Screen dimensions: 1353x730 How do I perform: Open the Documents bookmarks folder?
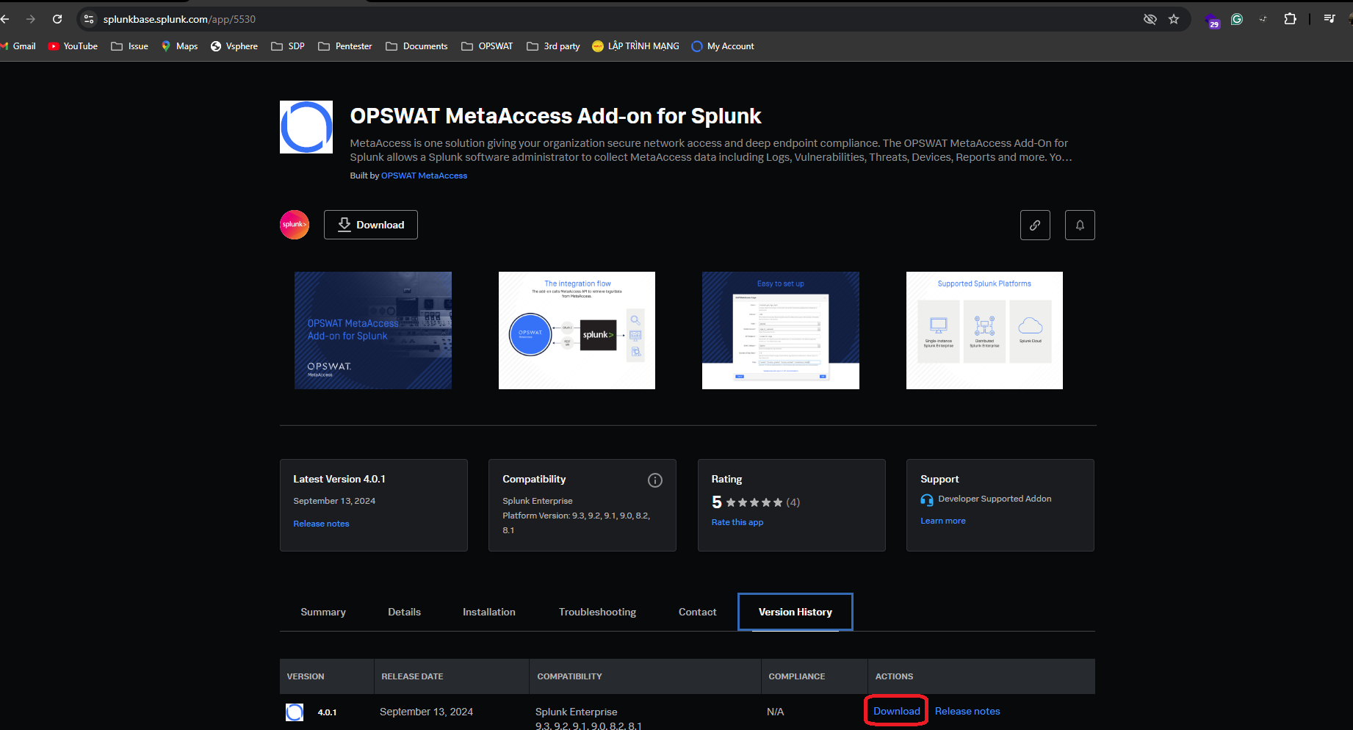(x=416, y=46)
